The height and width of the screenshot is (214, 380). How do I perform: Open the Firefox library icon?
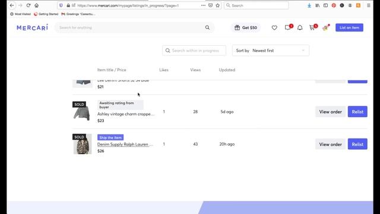pos(317,5)
